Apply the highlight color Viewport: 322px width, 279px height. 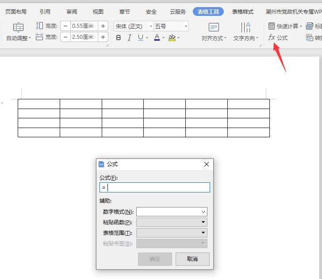172,38
